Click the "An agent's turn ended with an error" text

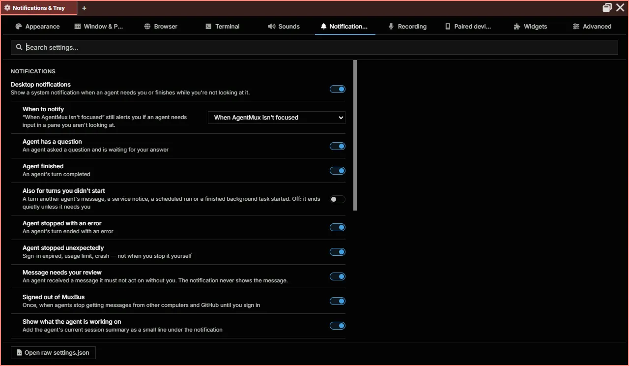click(68, 231)
